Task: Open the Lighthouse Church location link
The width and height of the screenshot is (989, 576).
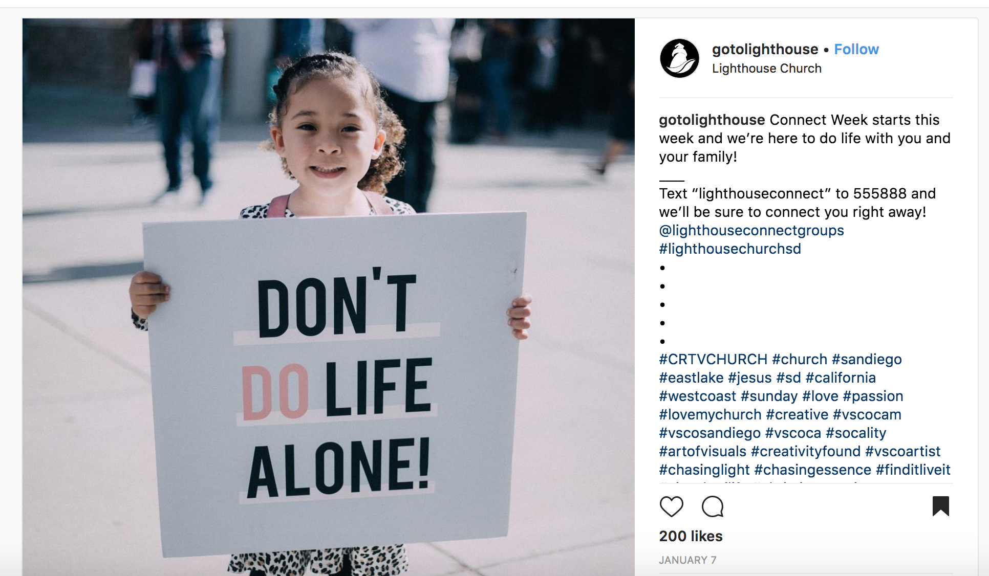Action: click(766, 69)
